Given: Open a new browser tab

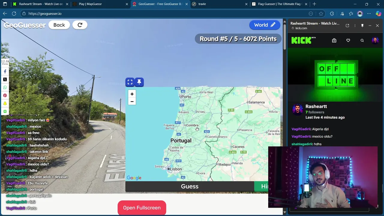Looking at the screenshot, I should tap(314, 4).
